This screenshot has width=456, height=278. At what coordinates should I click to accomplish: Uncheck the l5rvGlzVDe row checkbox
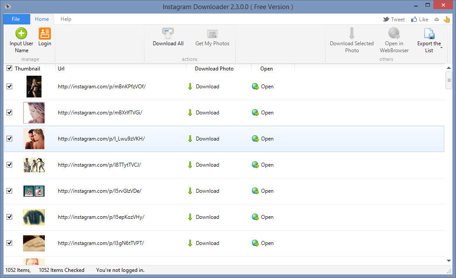(x=9, y=191)
